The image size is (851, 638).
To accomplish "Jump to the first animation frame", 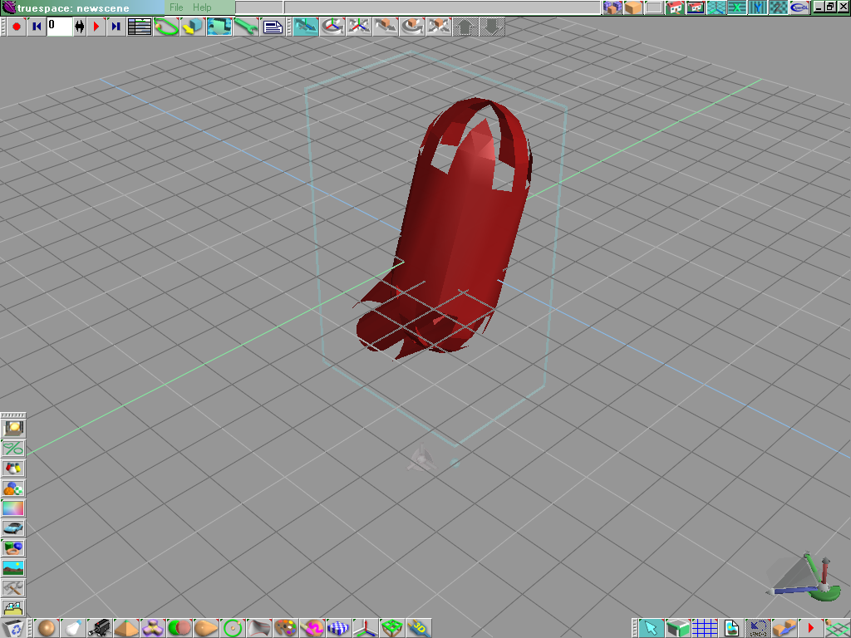I will 37,26.
